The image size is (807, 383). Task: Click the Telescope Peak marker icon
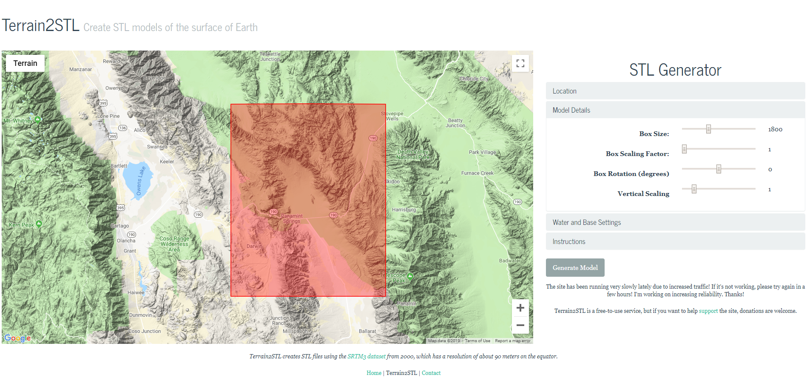(410, 277)
